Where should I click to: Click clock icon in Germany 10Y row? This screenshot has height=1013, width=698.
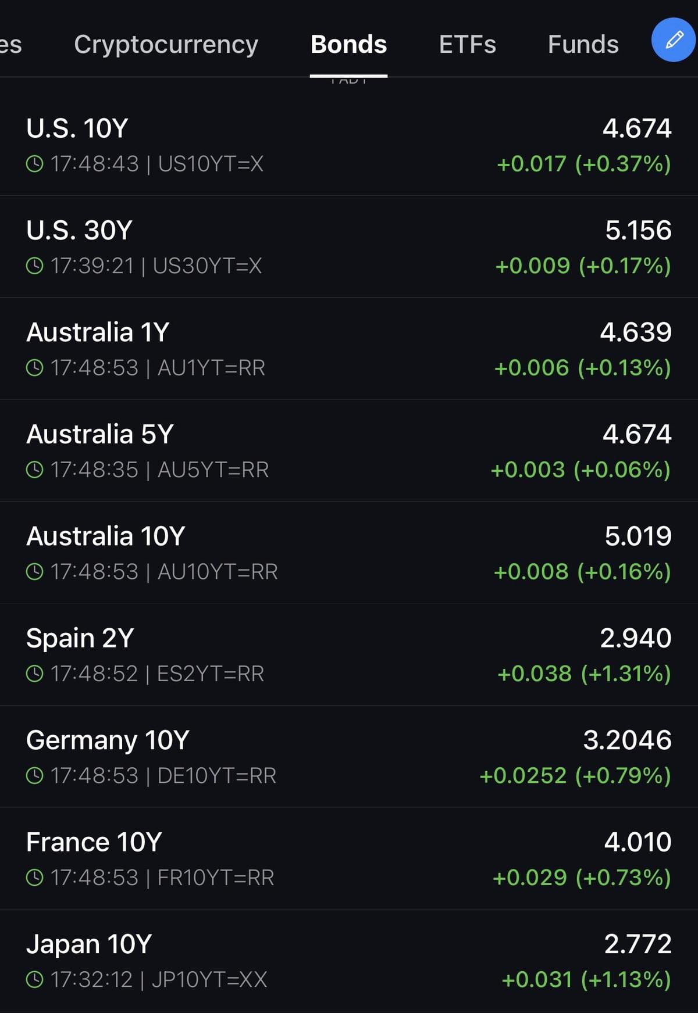click(x=35, y=775)
